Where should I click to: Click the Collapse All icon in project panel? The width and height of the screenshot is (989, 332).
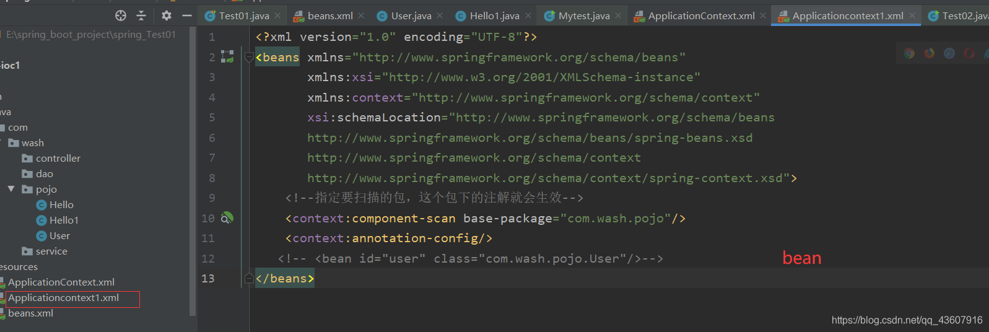[141, 15]
